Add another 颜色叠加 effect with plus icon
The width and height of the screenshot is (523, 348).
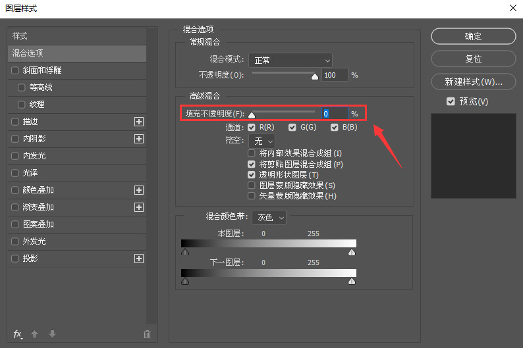139,190
